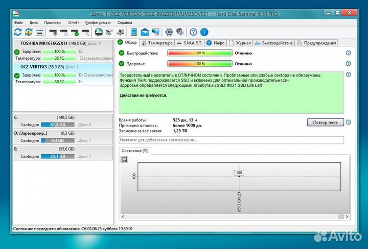Click C: free space 87,3 GB bar
Screen dimensions: 368x249
[58, 125]
